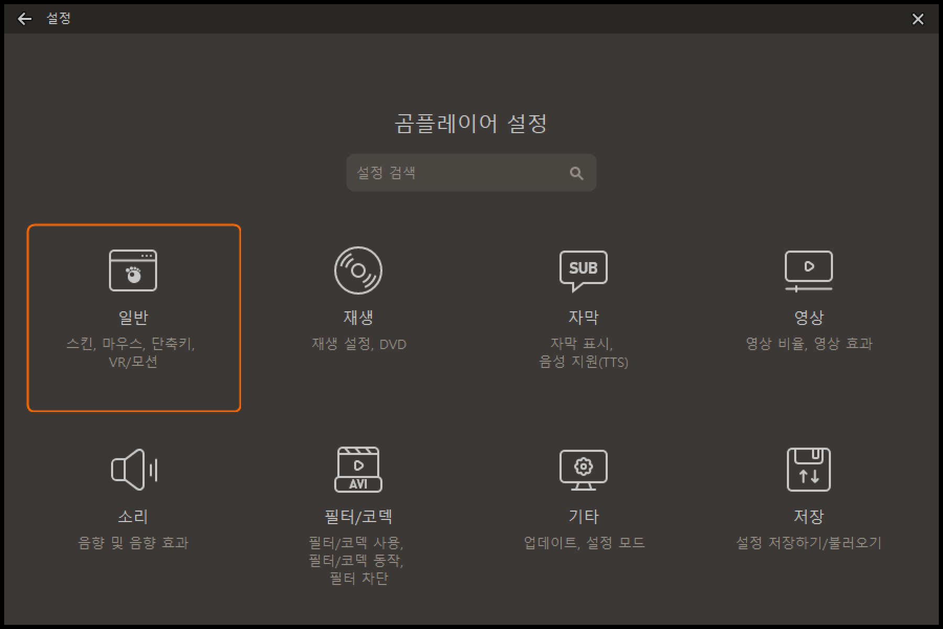
Task: Select the 소리 category label
Action: (133, 516)
